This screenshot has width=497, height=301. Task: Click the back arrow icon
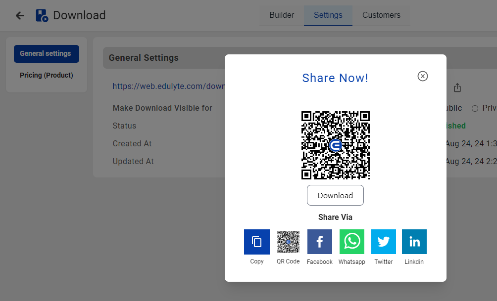pos(20,15)
